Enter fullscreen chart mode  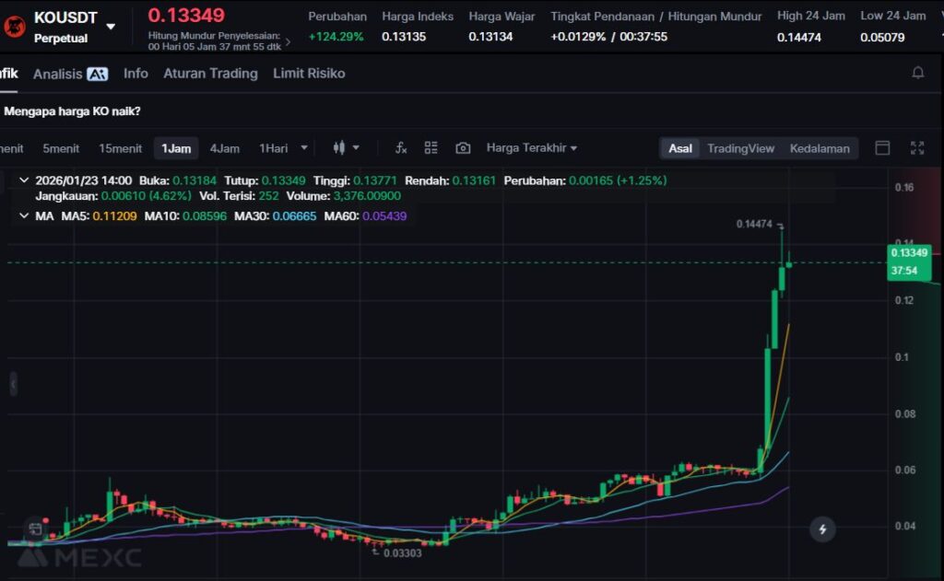tap(917, 148)
